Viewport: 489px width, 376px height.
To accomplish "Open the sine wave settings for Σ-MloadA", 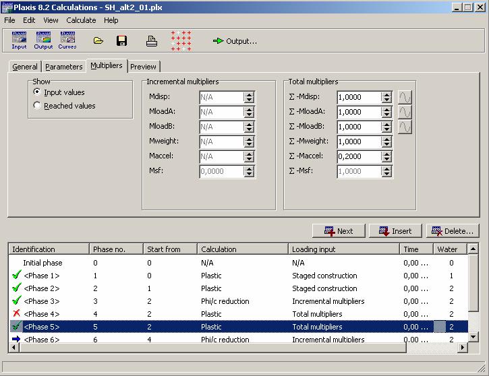I will coord(405,112).
